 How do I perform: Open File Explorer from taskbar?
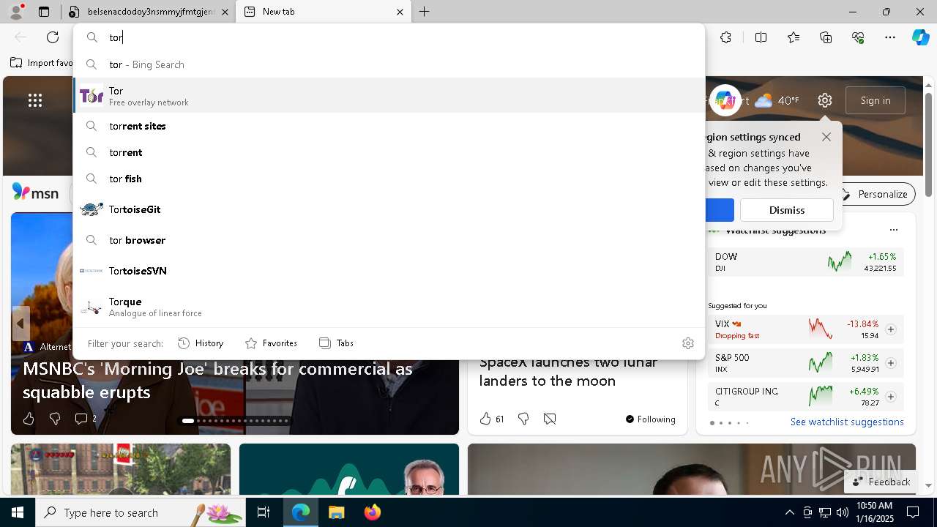[336, 512]
